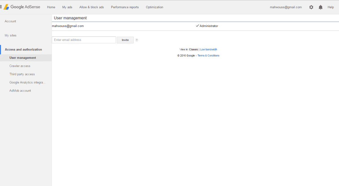The width and height of the screenshot is (339, 186).
Task: Click the Enter email address field
Action: coord(84,40)
